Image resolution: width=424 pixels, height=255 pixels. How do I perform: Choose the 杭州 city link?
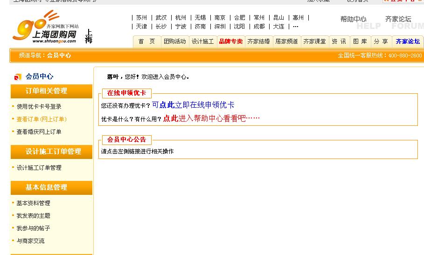181,18
